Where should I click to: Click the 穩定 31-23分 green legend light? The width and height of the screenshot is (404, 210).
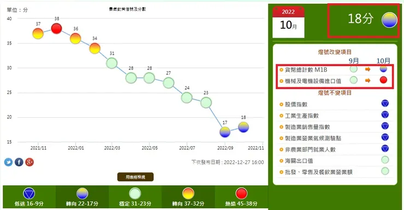coord(135,194)
